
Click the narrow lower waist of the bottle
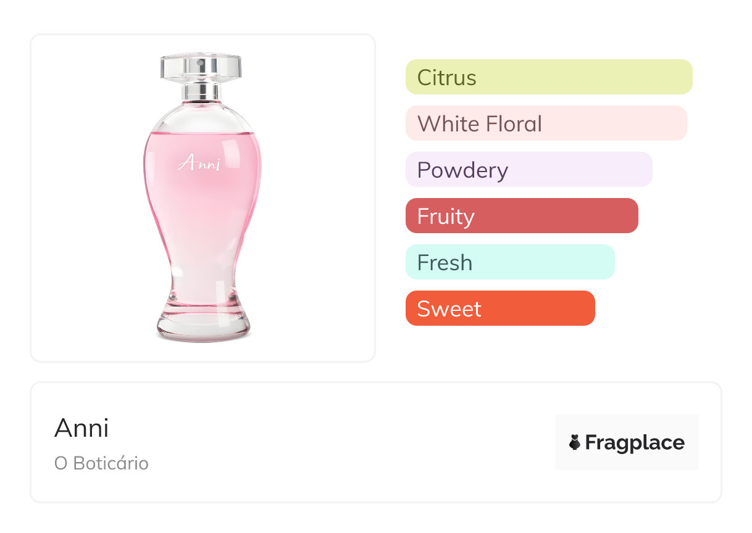(203, 278)
